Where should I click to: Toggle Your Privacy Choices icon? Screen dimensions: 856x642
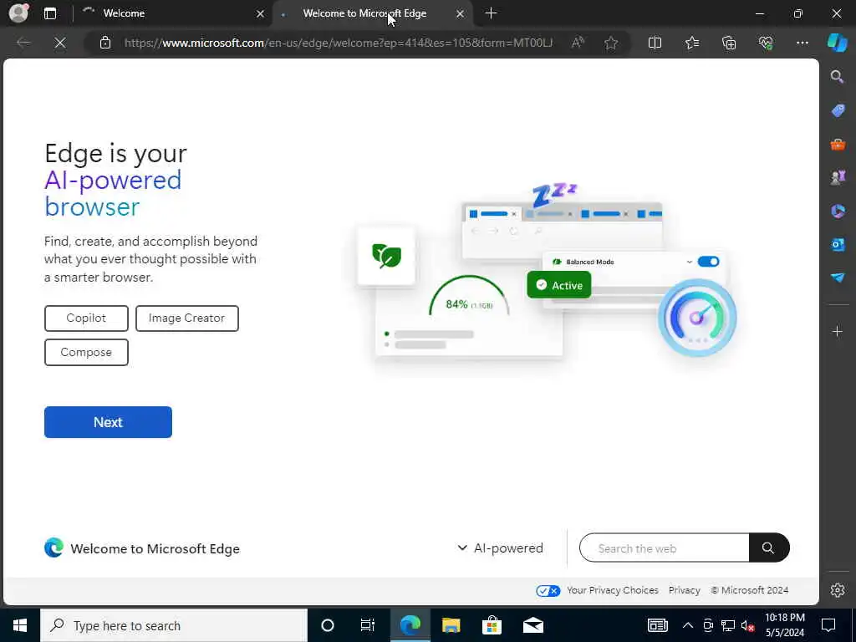click(548, 591)
